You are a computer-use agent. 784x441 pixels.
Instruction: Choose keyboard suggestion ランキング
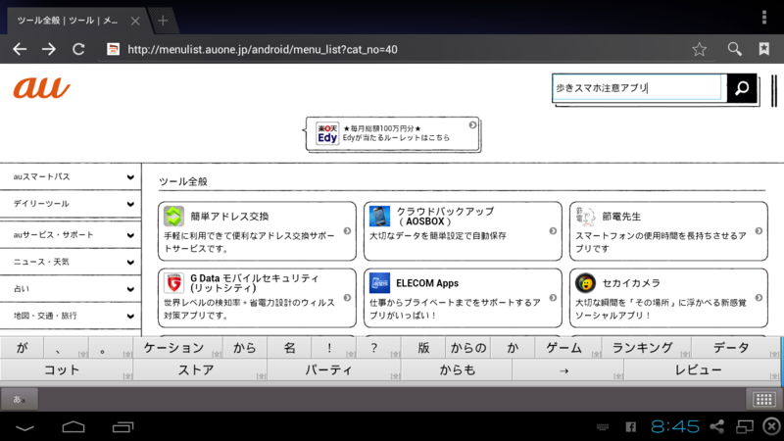(x=646, y=348)
